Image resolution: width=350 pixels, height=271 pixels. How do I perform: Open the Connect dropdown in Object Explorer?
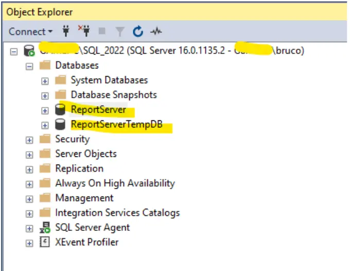(x=30, y=31)
